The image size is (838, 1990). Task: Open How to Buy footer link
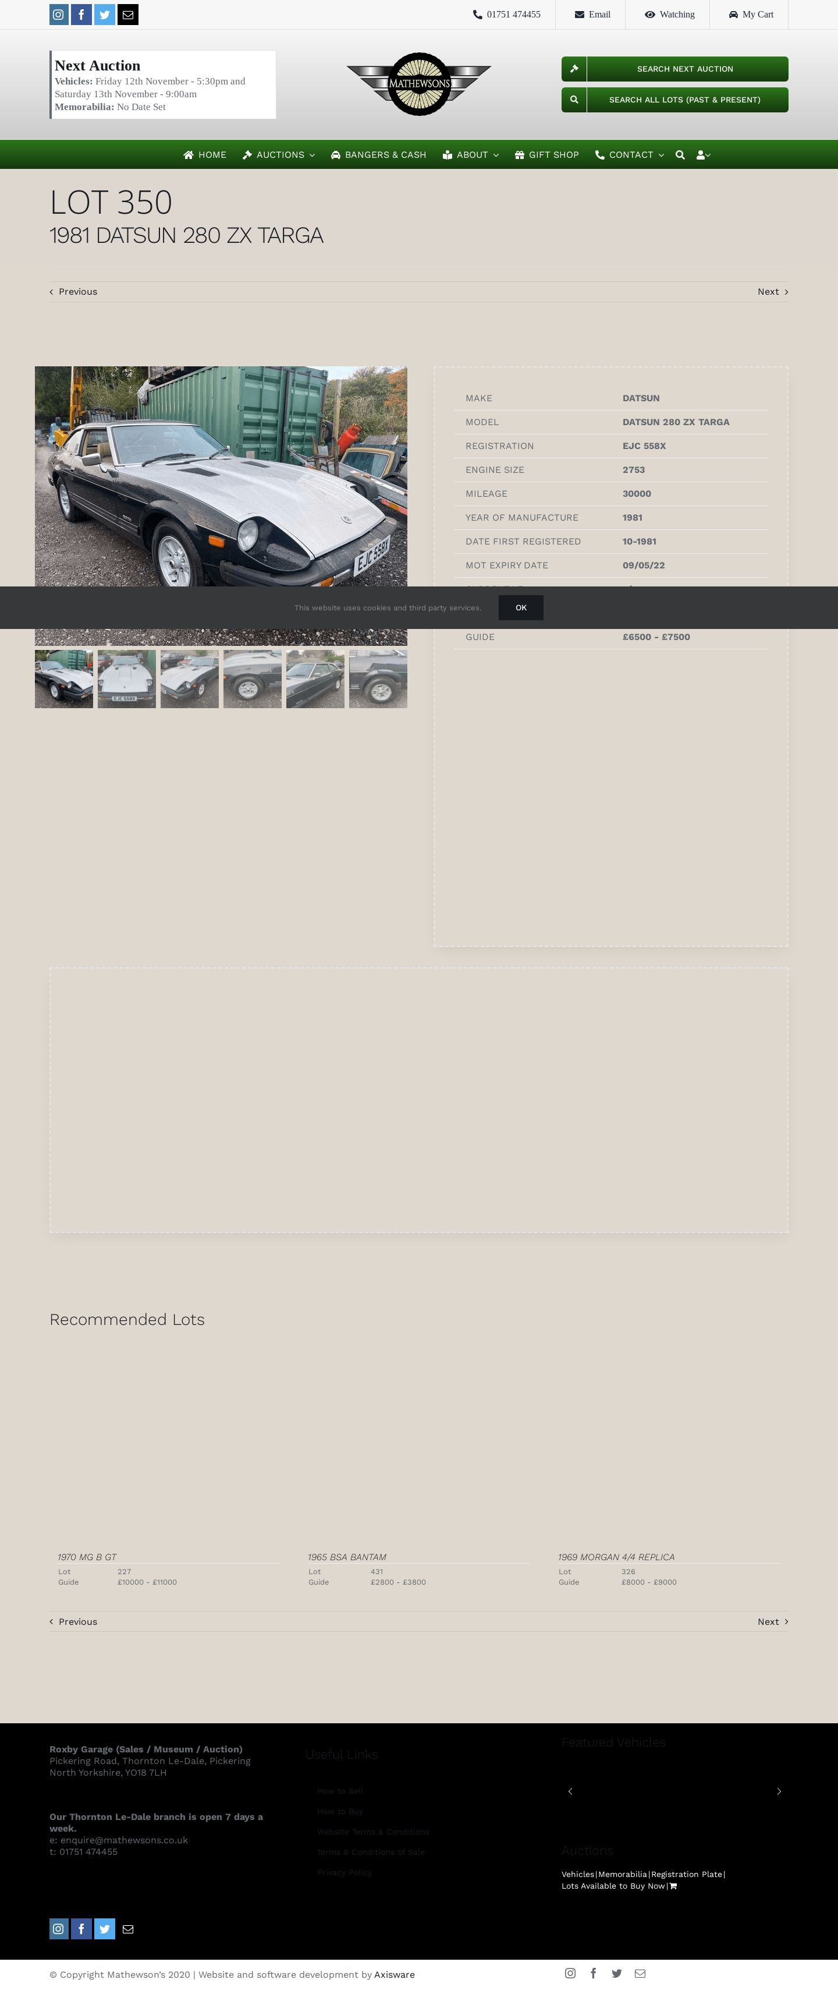pyautogui.click(x=340, y=1811)
